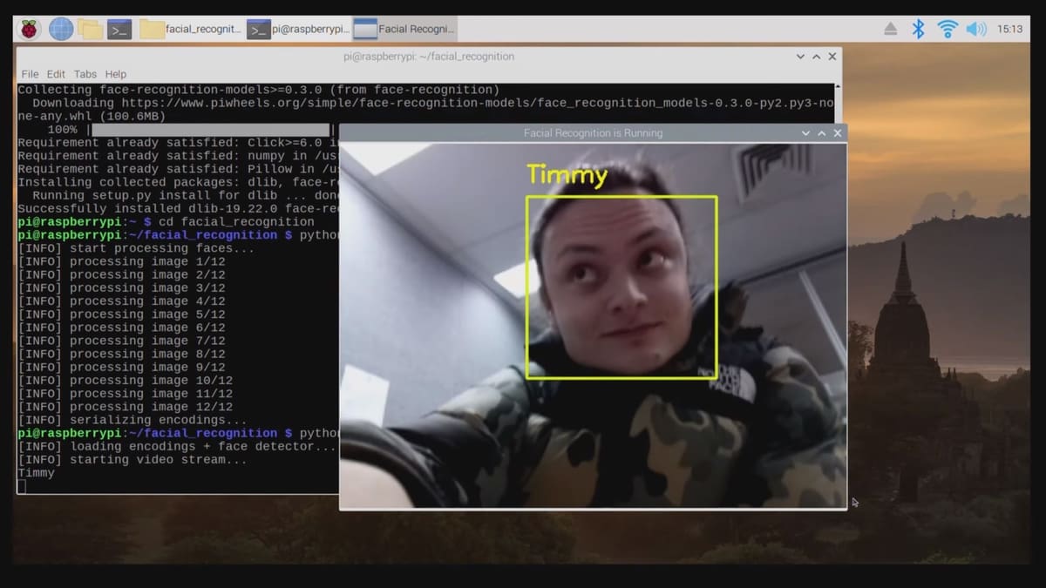Switch to the Facial Recogni... taskbar entry
The width and height of the screenshot is (1046, 588).
point(404,30)
